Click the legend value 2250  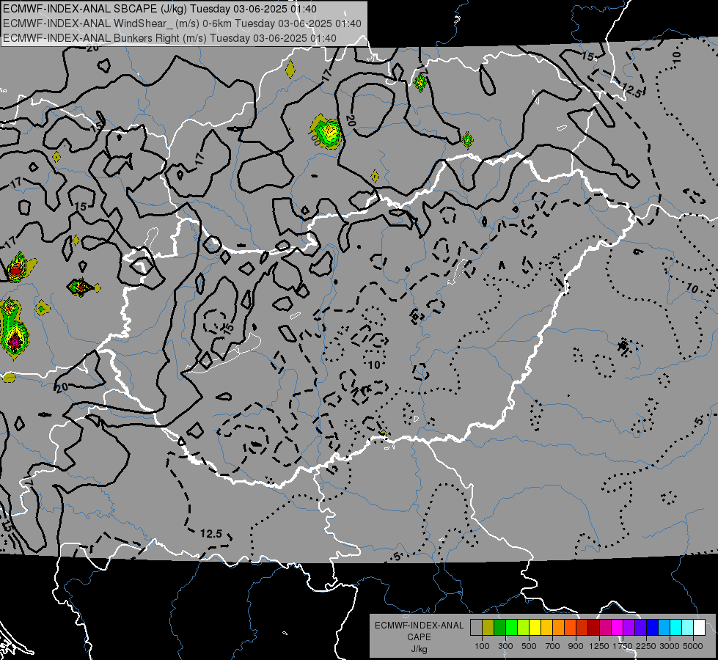coord(645,646)
